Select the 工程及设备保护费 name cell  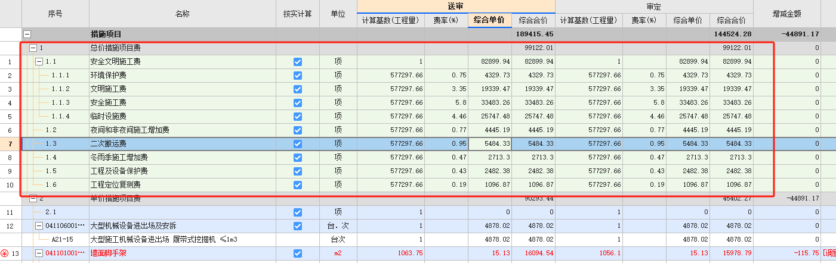coord(183,171)
